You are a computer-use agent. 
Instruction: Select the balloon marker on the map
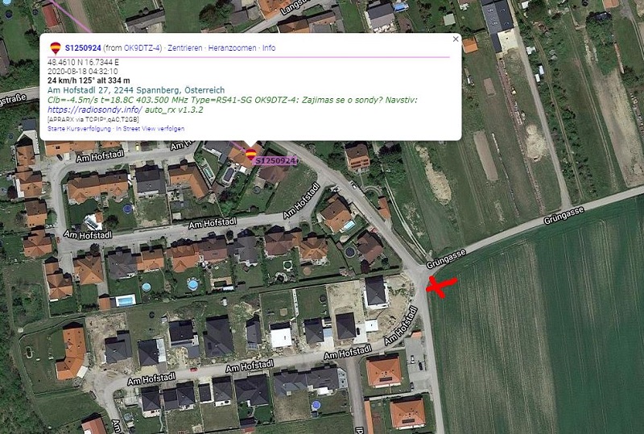251,155
